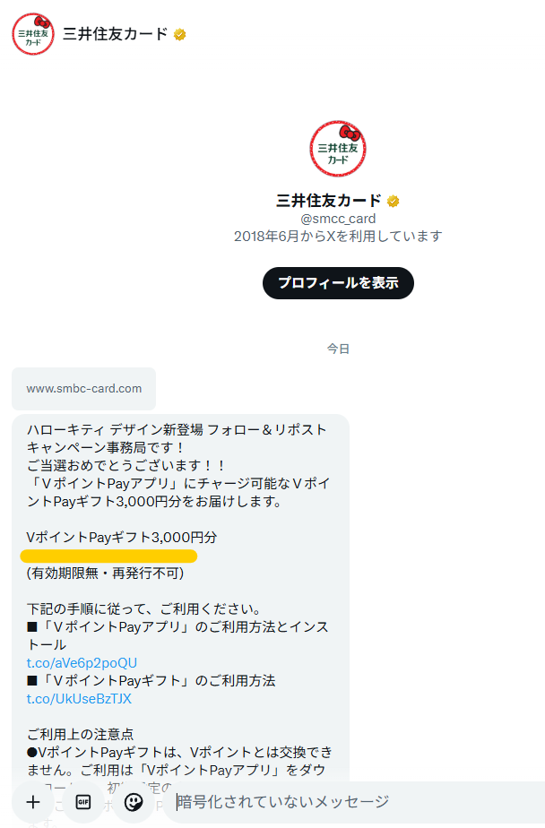Click プロフィールを表示 button
Screen dimensions: 545x828
click(x=338, y=283)
